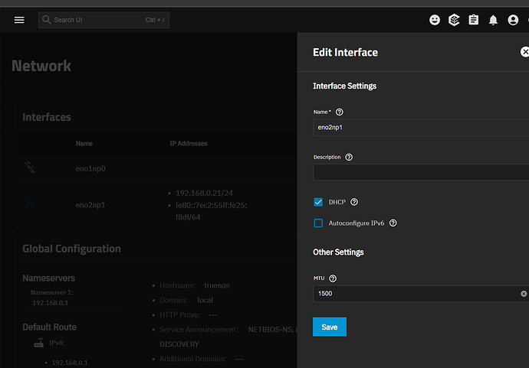Select the eno2np1 interface row
The height and width of the screenshot is (368, 529).
156,205
